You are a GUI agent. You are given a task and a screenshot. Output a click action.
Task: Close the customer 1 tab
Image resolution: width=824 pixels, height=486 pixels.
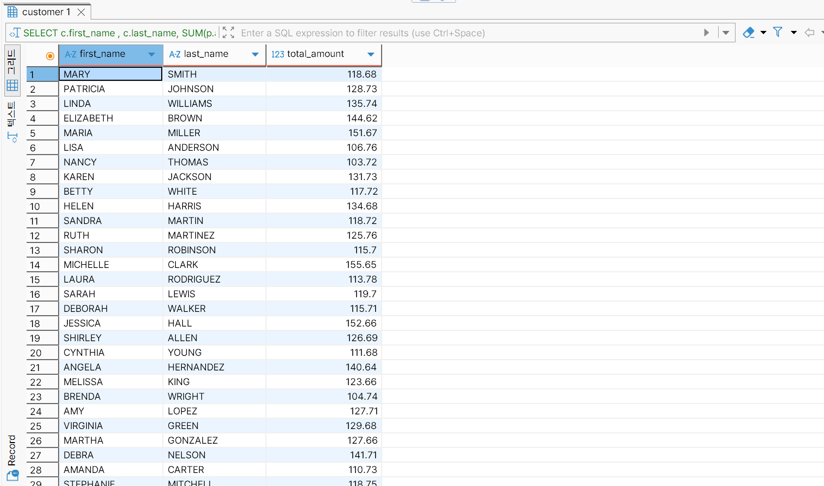click(81, 12)
